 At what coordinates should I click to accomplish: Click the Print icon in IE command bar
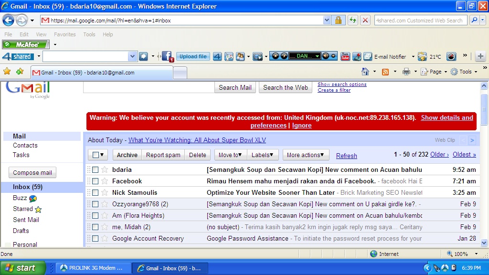(406, 72)
